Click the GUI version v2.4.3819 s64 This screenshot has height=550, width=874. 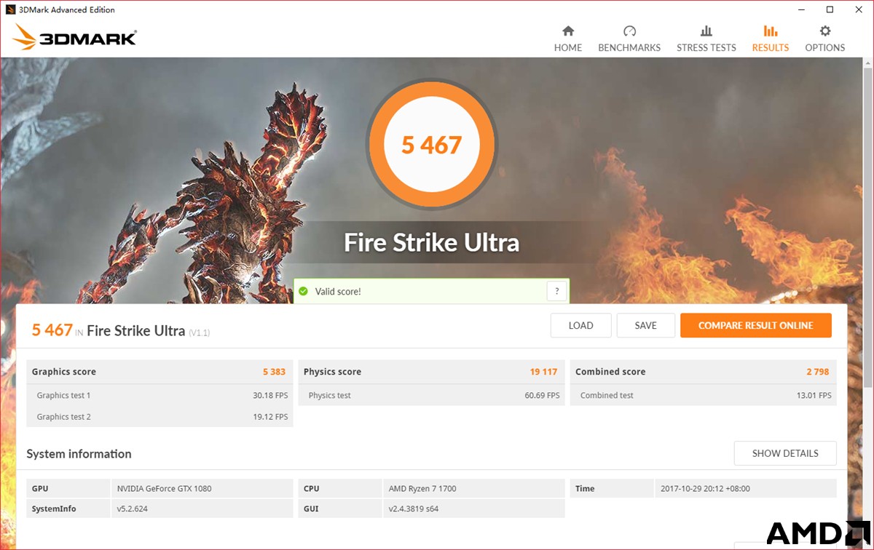pos(414,509)
